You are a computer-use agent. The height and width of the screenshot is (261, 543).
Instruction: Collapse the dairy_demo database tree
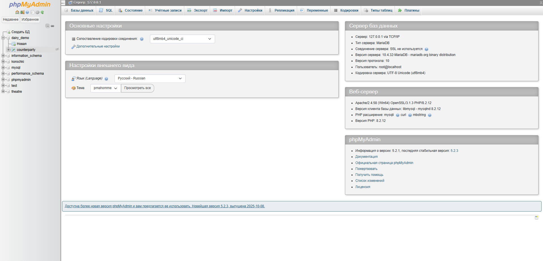click(x=3, y=38)
